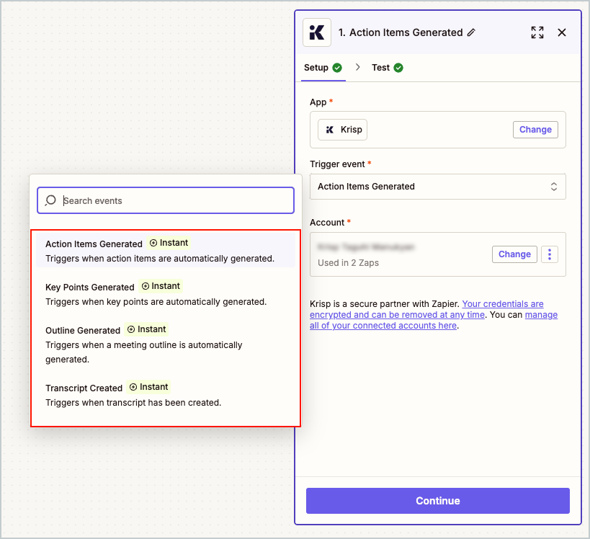Select Action Items Generated event
The height and width of the screenshot is (539, 590).
(166, 251)
